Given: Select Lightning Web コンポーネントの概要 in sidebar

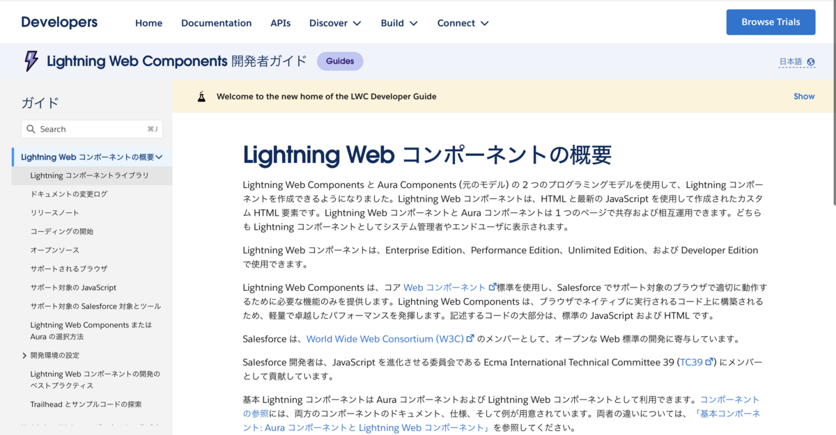Looking at the screenshot, I should tap(87, 157).
